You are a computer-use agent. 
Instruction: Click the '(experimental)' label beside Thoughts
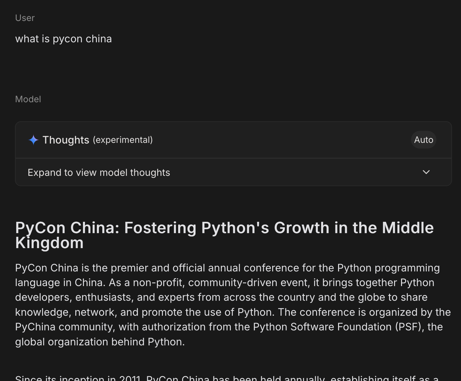tap(123, 140)
